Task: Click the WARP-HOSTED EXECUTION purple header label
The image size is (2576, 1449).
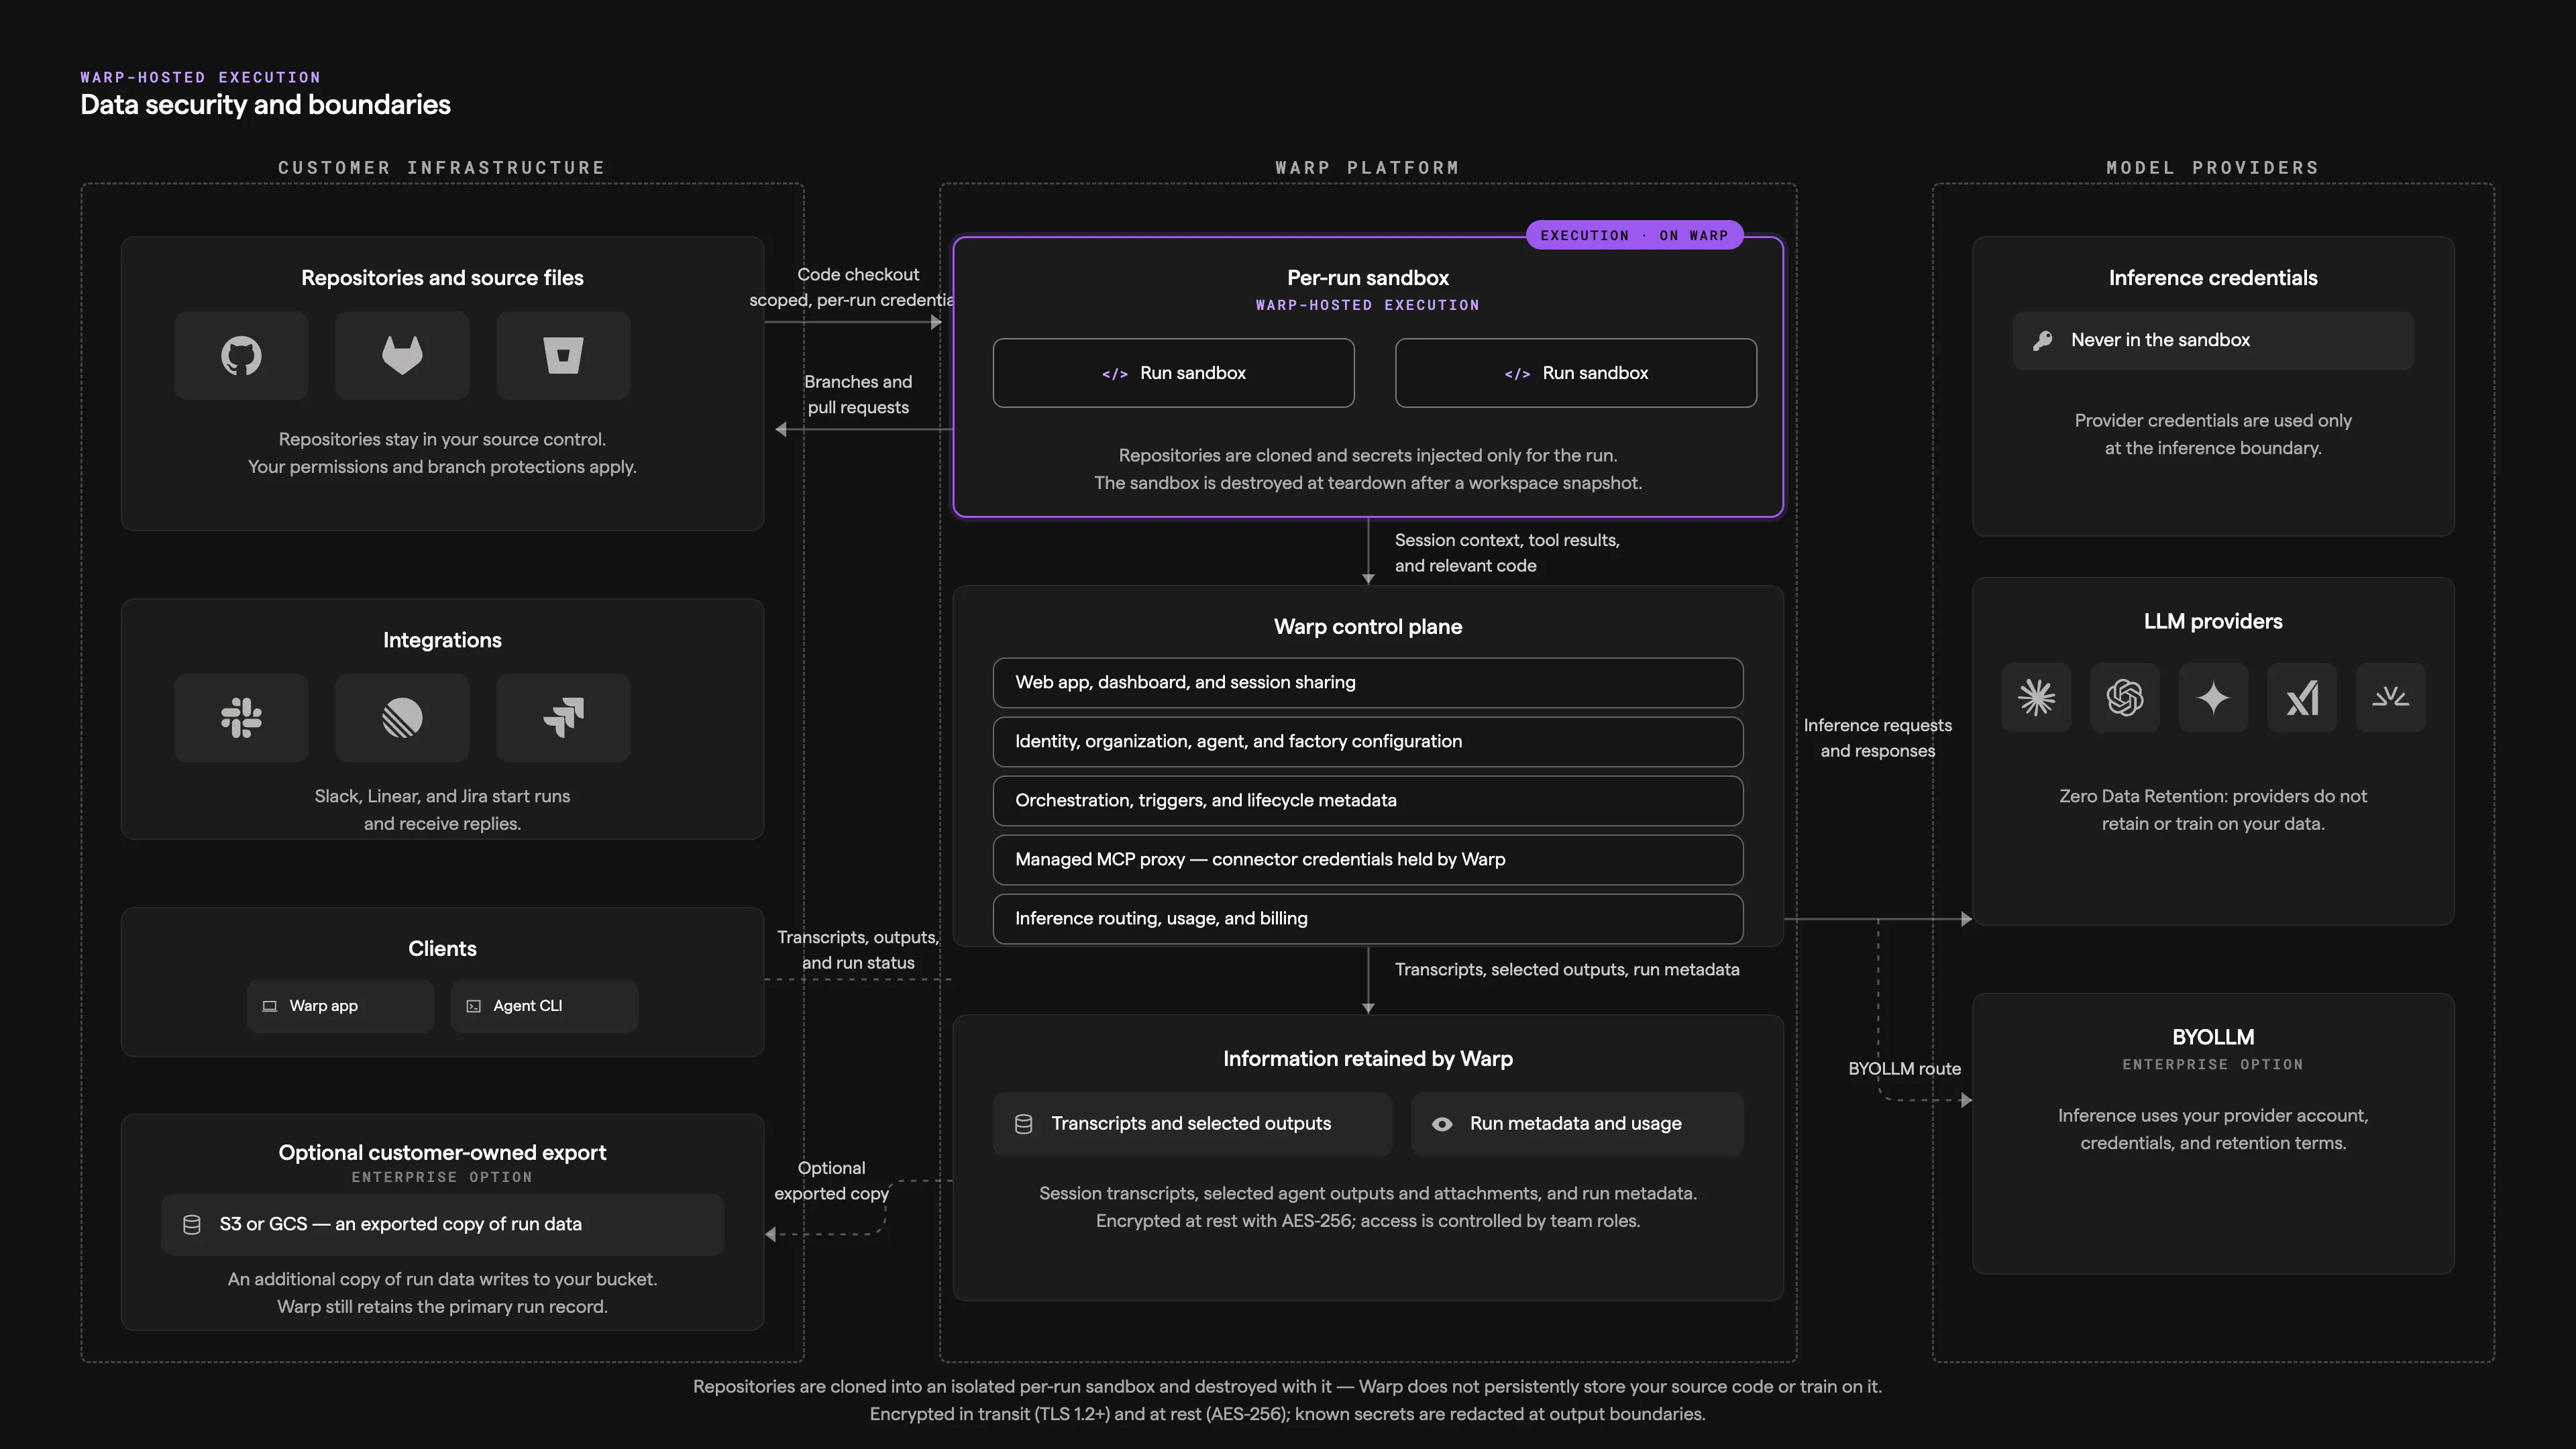Action: click(200, 77)
